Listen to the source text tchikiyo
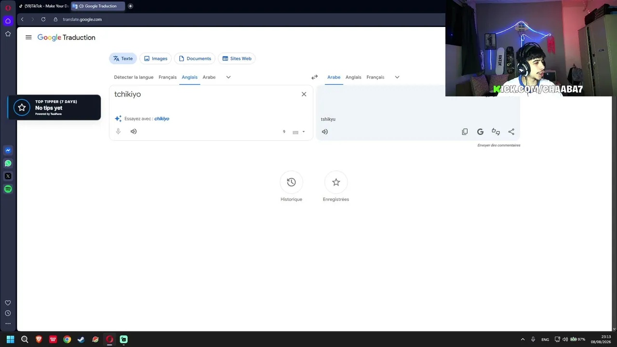Viewport: 617px width, 347px height. [x=134, y=131]
